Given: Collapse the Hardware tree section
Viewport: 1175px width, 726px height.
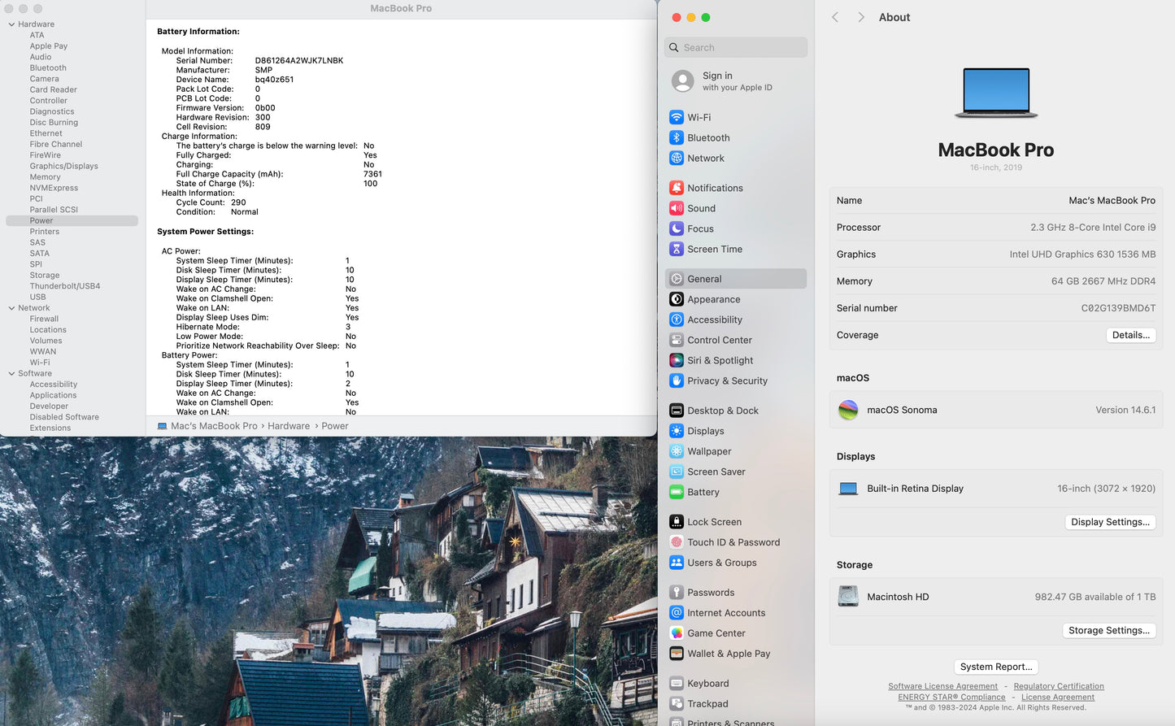Looking at the screenshot, I should click(x=11, y=24).
